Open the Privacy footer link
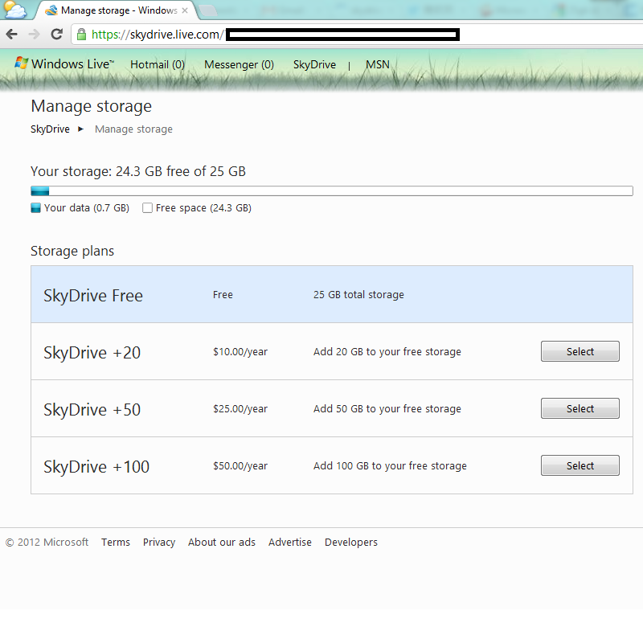The image size is (643, 643). coord(159,542)
